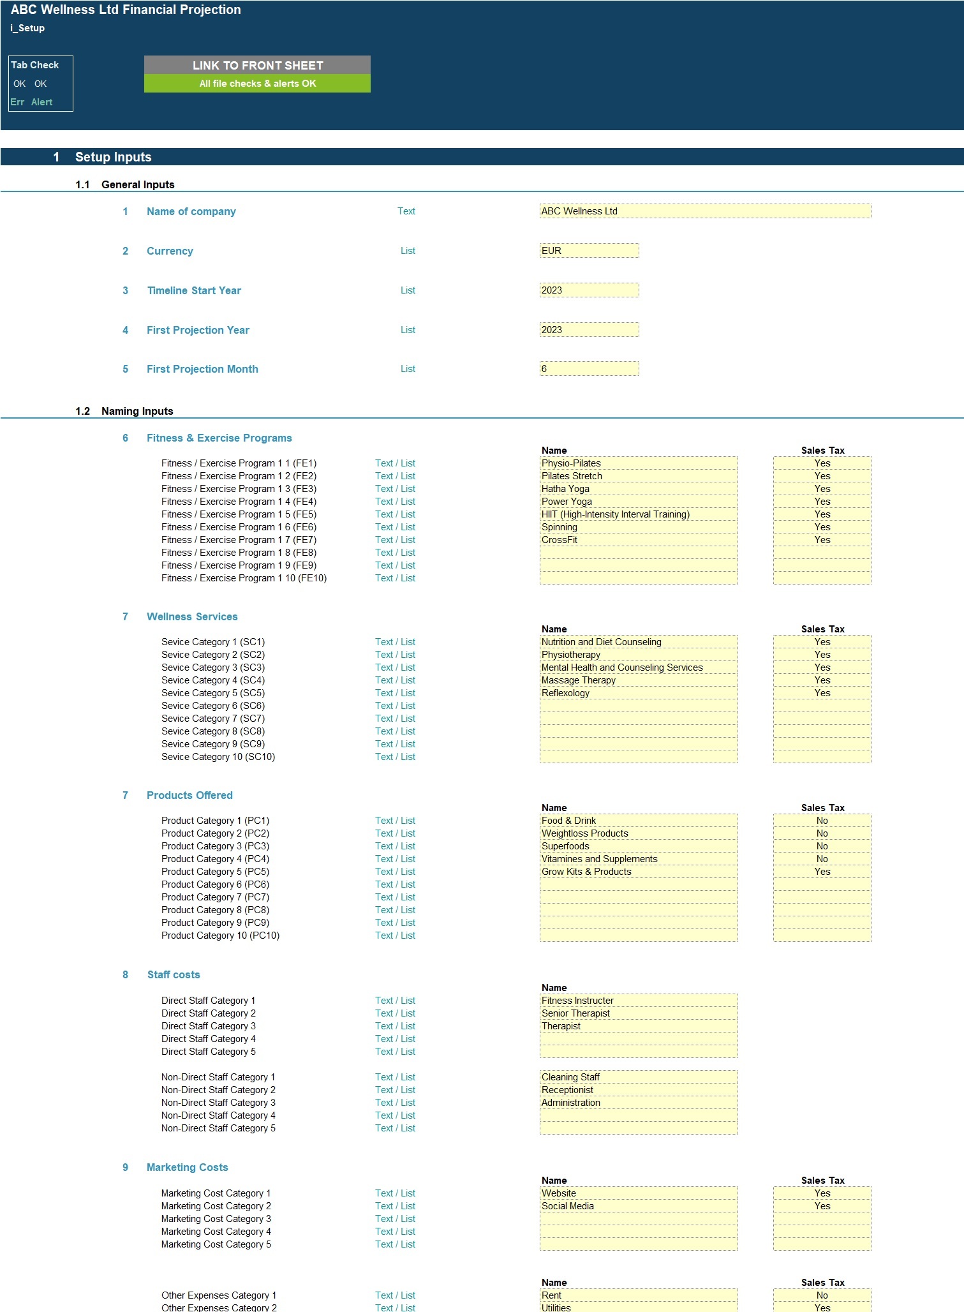Select the HIIT (High-Intensity Interval Training) cell
The height and width of the screenshot is (1312, 964).
(x=639, y=514)
